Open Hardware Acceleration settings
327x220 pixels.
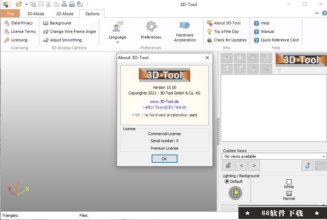tap(185, 31)
